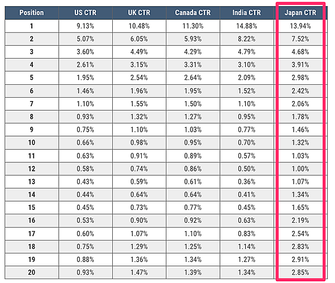Select the highlighted Japan CTR header
Screen dimensions: 335x283
pyautogui.click(x=300, y=12)
